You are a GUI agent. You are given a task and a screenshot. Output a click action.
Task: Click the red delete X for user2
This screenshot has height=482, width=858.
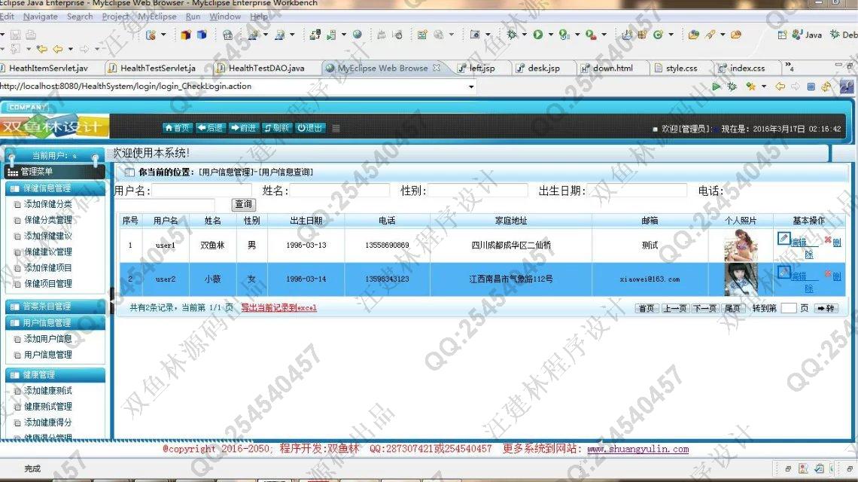click(x=828, y=274)
